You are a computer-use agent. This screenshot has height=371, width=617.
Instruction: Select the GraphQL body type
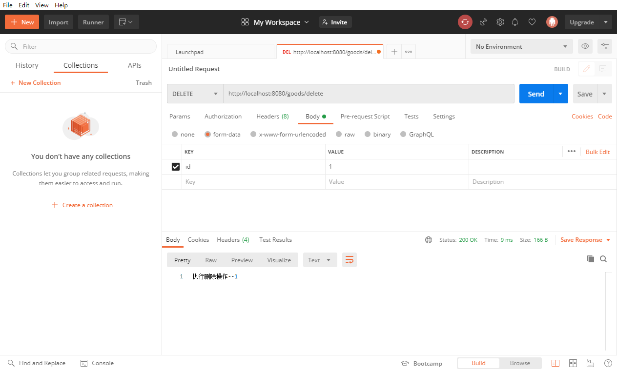403,134
